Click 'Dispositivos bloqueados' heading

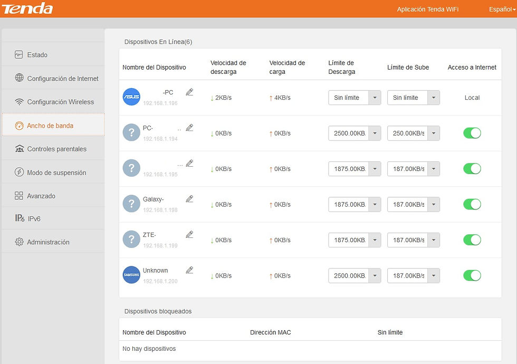pos(158,311)
